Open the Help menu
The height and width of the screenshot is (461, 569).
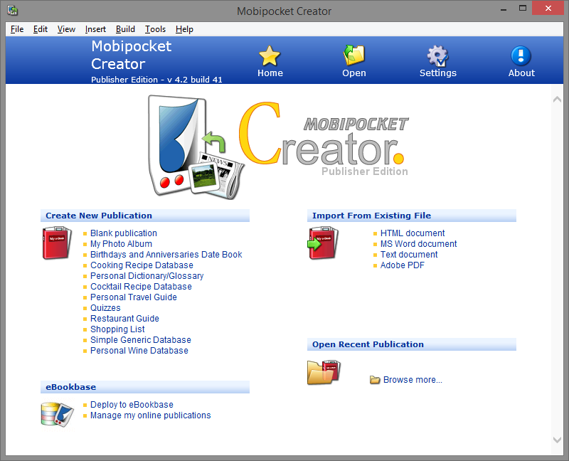(x=184, y=29)
